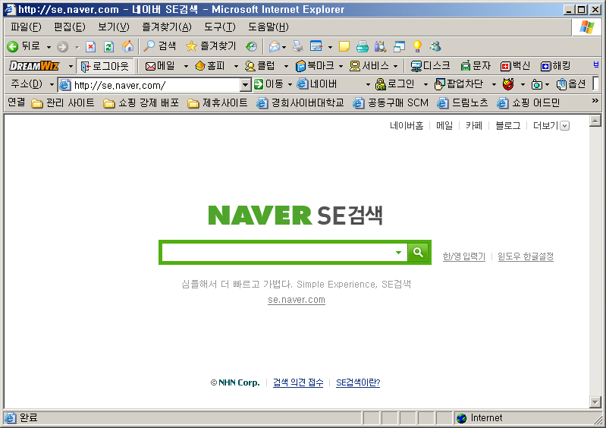Image resolution: width=606 pixels, height=428 pixels.
Task: Open the 보기(V) View menu
Action: pos(114,27)
